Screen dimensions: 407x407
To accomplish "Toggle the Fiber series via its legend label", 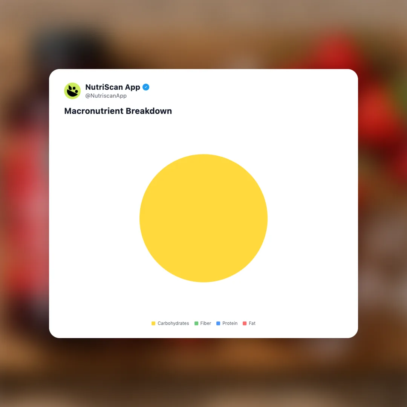I will [x=206, y=323].
